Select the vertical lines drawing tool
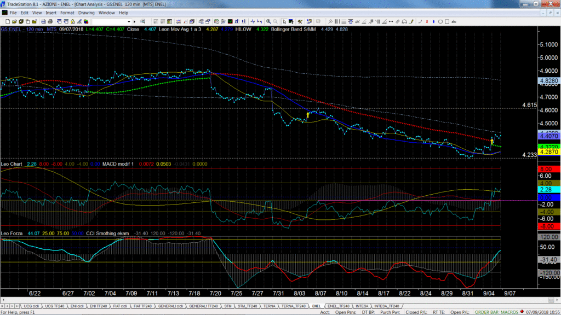561x315 pixels. coord(337,21)
